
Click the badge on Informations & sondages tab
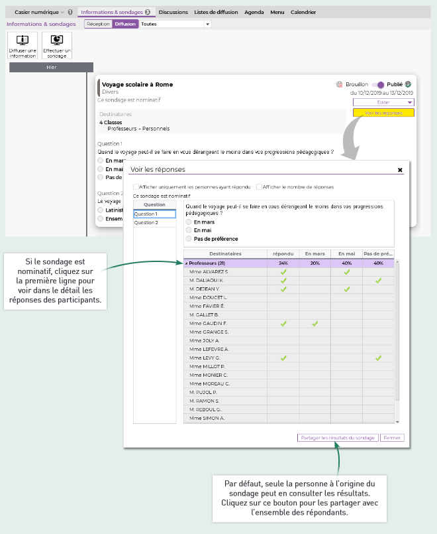tap(148, 12)
